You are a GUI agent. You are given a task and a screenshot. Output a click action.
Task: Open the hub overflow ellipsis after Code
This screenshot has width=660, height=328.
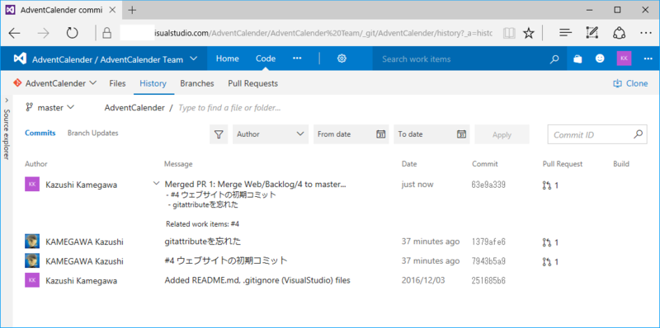[x=297, y=59]
